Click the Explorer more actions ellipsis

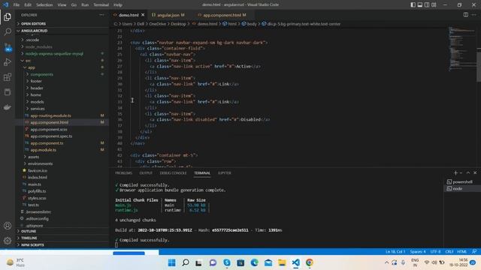pyautogui.click(x=102, y=15)
